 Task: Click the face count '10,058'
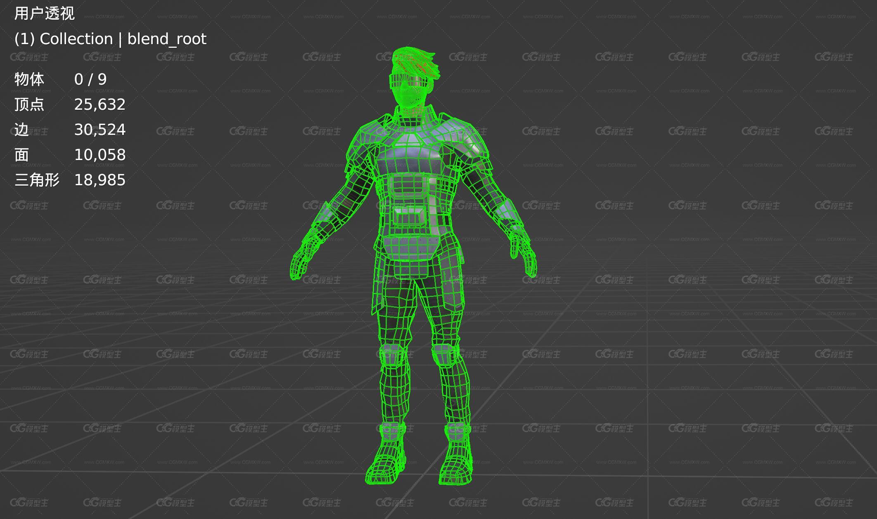100,155
